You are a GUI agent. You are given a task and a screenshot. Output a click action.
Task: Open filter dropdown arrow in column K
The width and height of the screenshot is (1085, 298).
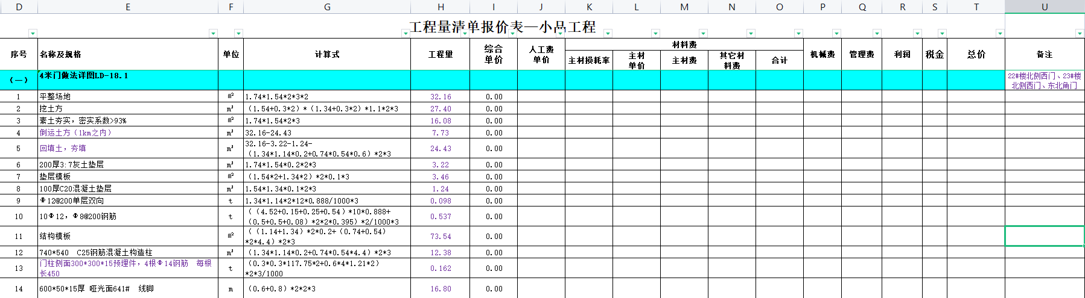[608, 34]
